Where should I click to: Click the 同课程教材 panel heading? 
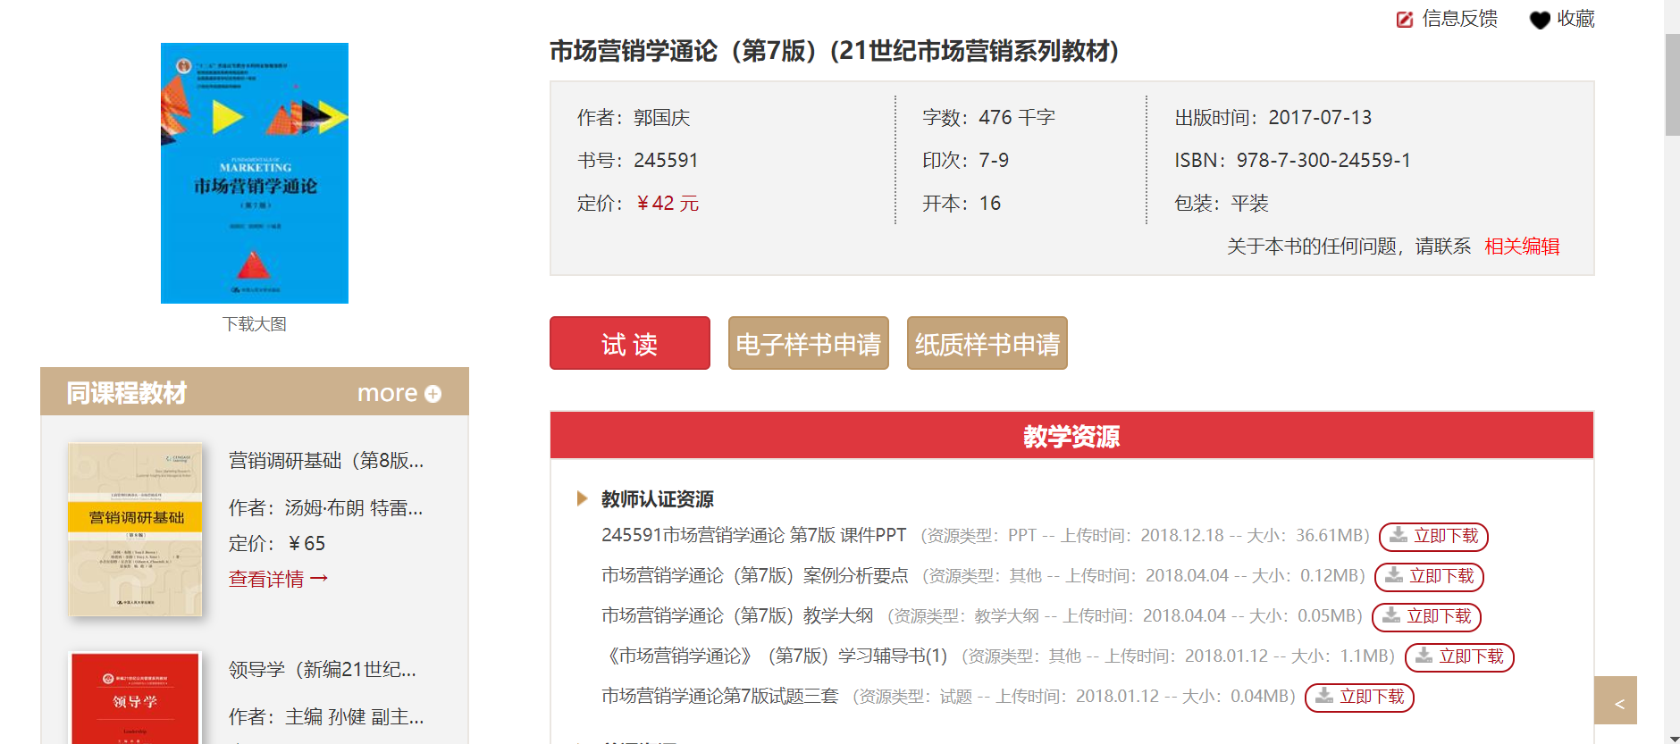(x=127, y=393)
